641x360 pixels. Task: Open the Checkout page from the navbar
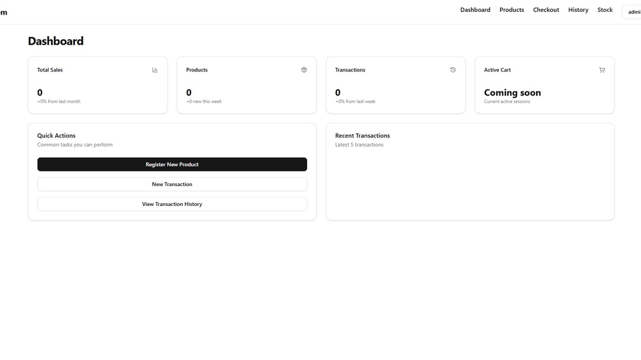coord(546,10)
